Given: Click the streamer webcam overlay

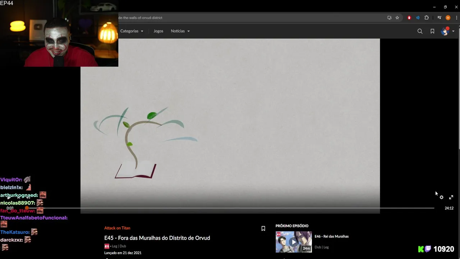Looking at the screenshot, I should [x=59, y=33].
